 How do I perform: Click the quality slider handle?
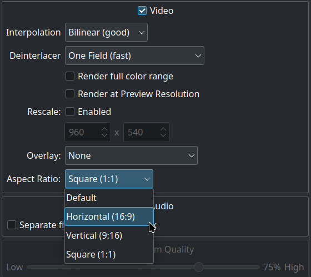pyautogui.click(x=199, y=267)
